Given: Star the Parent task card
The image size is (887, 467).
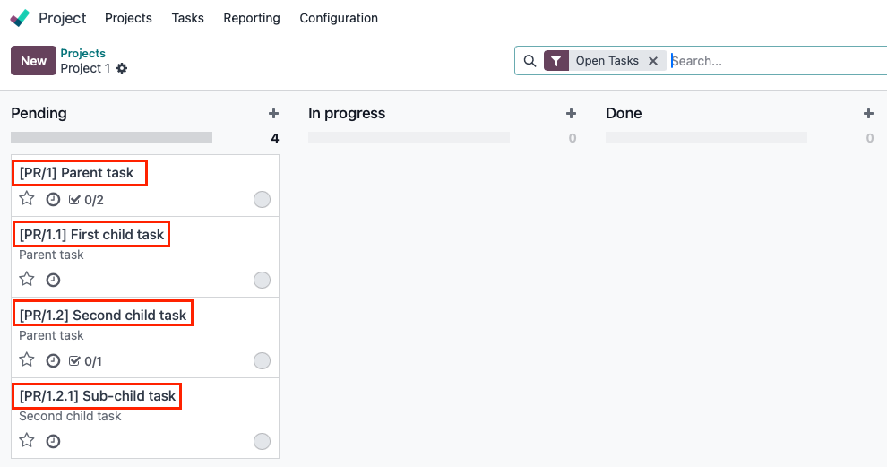Looking at the screenshot, I should (27, 199).
